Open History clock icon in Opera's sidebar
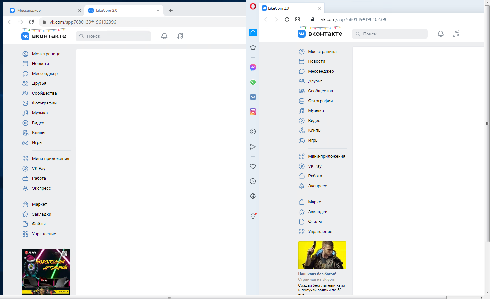The image size is (490, 299). 253,181
